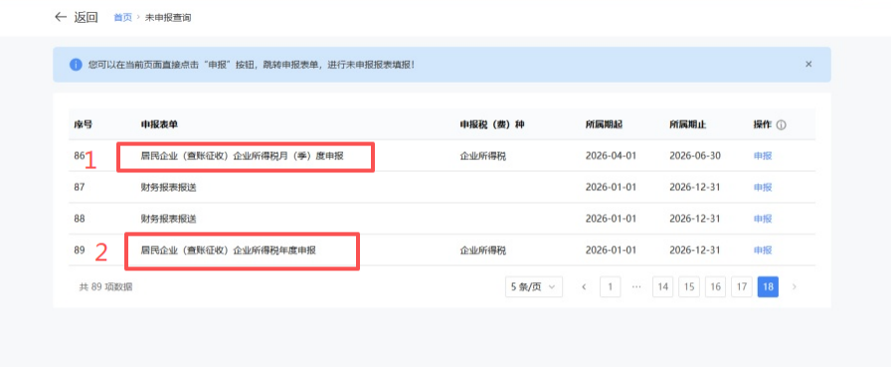This screenshot has height=367, width=891.
Task: Click the 未申报查询 breadcrumb text
Action: pos(168,18)
